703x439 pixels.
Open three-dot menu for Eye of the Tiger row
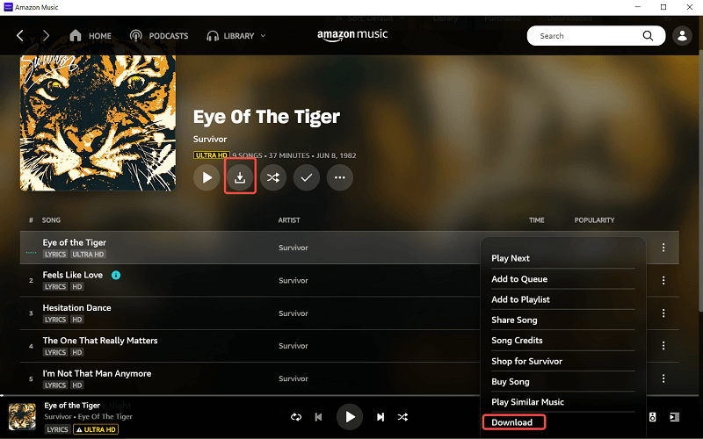[x=663, y=248]
